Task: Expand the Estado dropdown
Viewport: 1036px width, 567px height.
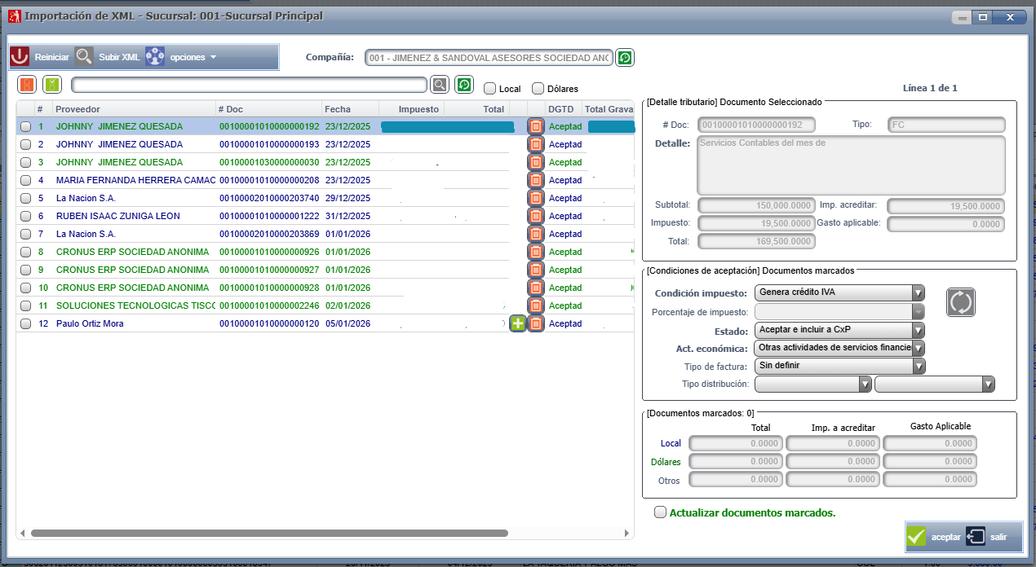Action: [x=918, y=330]
